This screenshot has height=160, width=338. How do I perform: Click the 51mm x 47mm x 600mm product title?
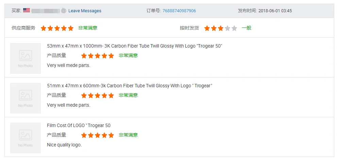pyautogui.click(x=129, y=86)
